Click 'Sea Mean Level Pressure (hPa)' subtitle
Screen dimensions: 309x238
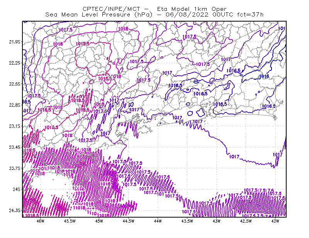[99, 15]
